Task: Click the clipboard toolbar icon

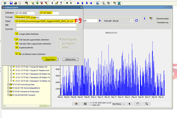Action: [108, 3]
